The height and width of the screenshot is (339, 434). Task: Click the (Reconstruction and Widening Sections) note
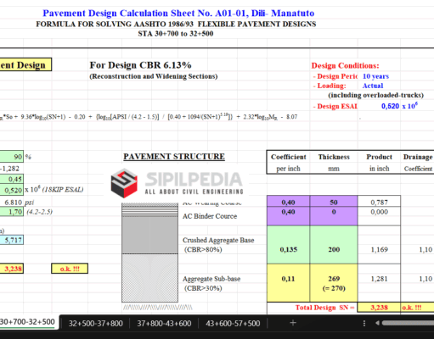(154, 76)
